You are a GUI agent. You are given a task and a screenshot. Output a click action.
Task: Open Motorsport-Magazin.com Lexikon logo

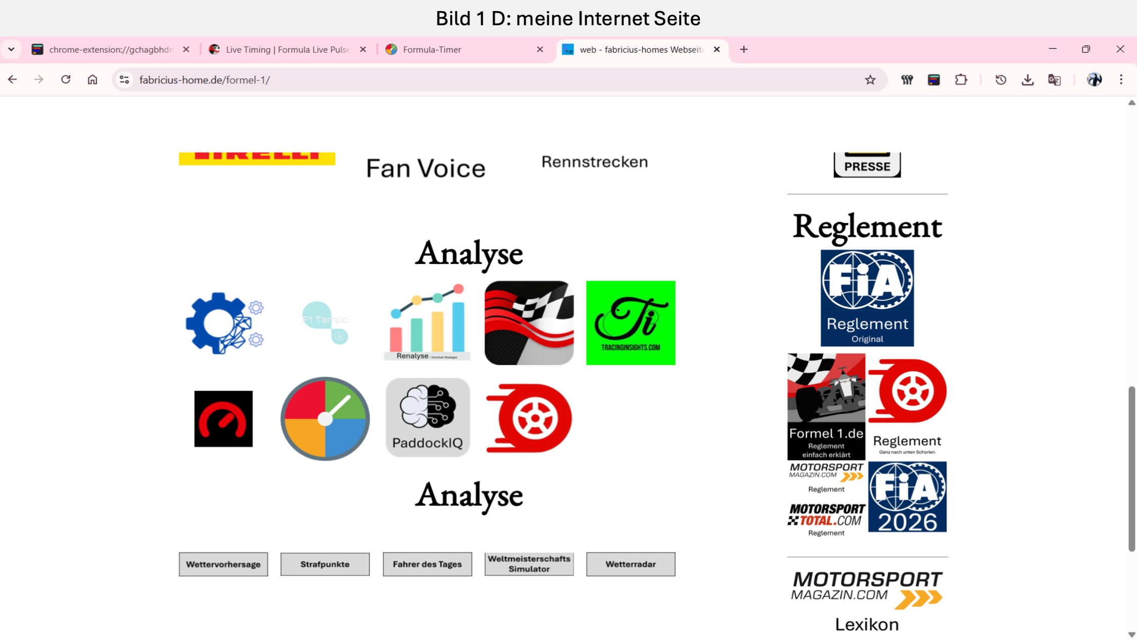(x=867, y=602)
